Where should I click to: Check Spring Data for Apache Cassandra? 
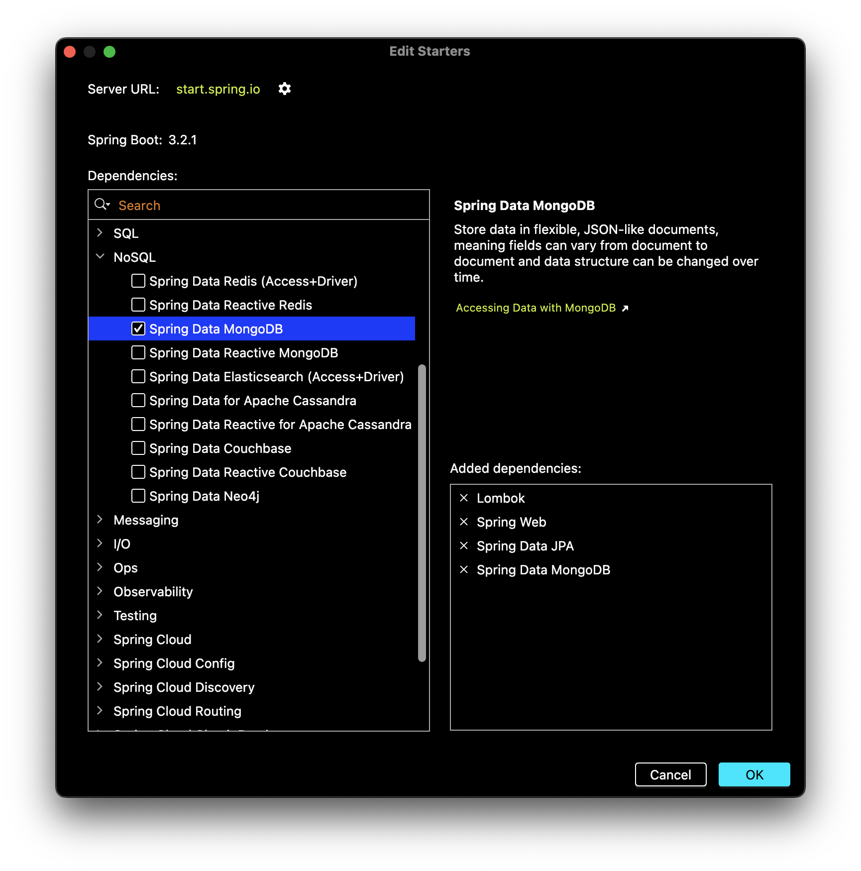[138, 400]
